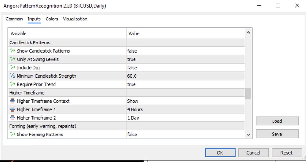The width and height of the screenshot is (306, 162).
Task: Click the fraction icon beside Minimum Candlestick Strength
Action: pos(12,76)
